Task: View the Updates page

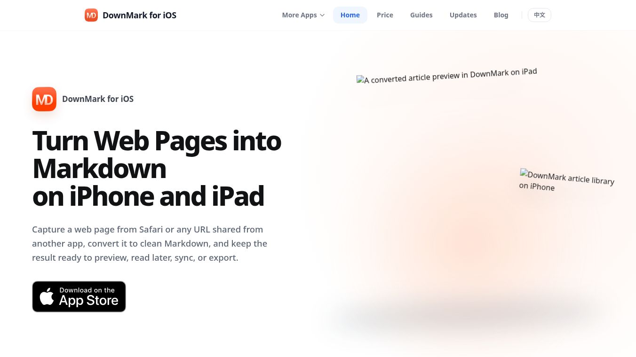Action: 463,15
